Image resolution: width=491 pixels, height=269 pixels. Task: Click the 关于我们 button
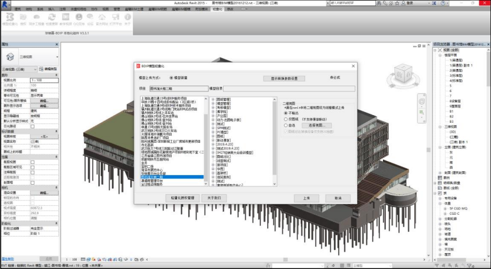(x=214, y=198)
